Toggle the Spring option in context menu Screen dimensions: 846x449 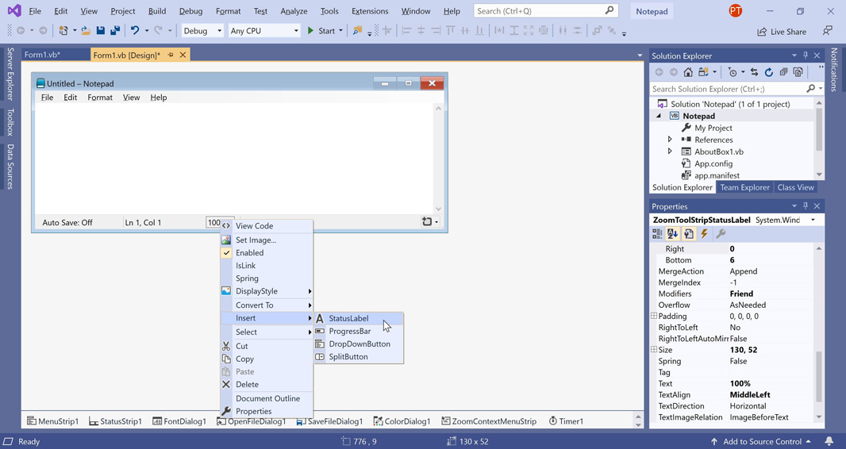pos(247,278)
